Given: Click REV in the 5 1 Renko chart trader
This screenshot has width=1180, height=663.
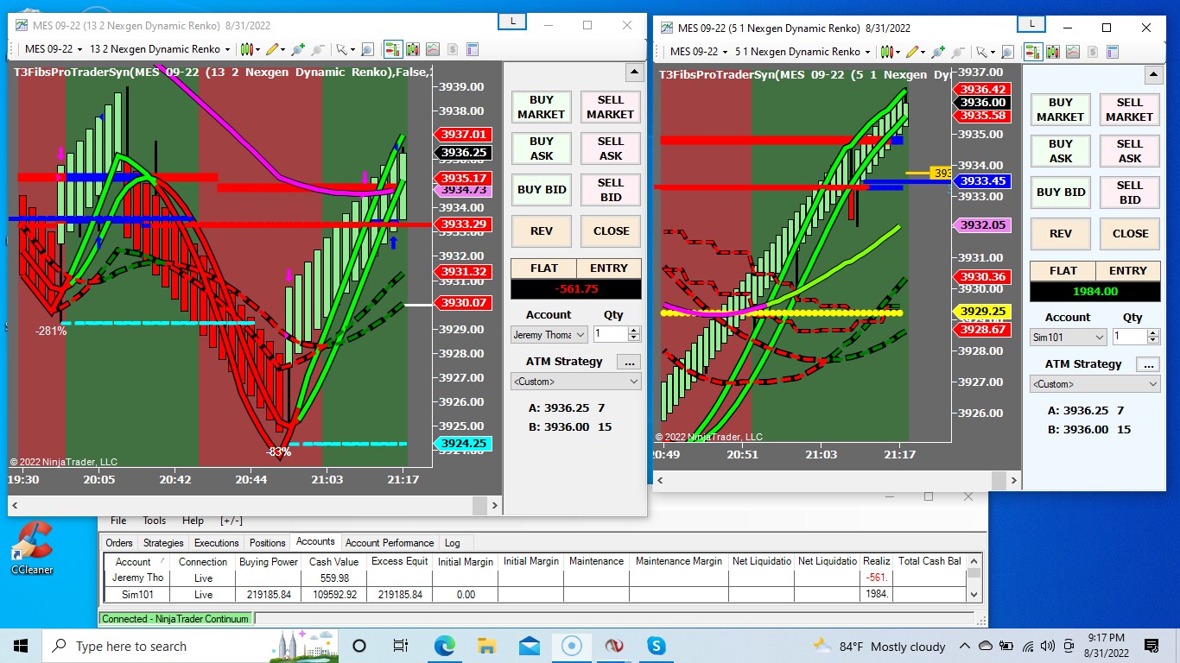Looking at the screenshot, I should (1061, 233).
